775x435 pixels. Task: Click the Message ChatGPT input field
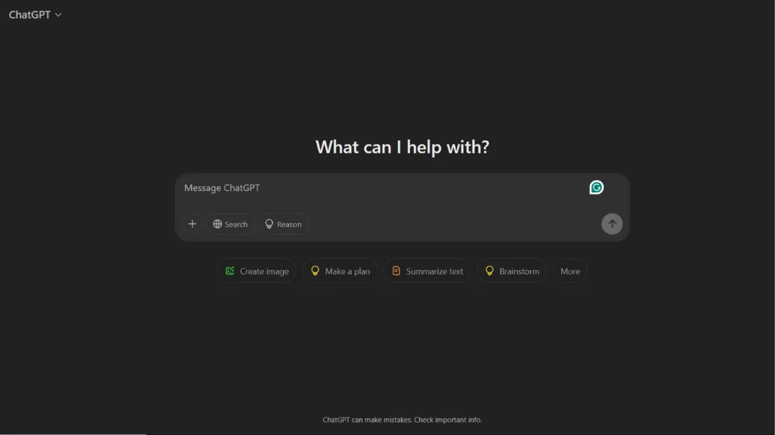(x=323, y=188)
